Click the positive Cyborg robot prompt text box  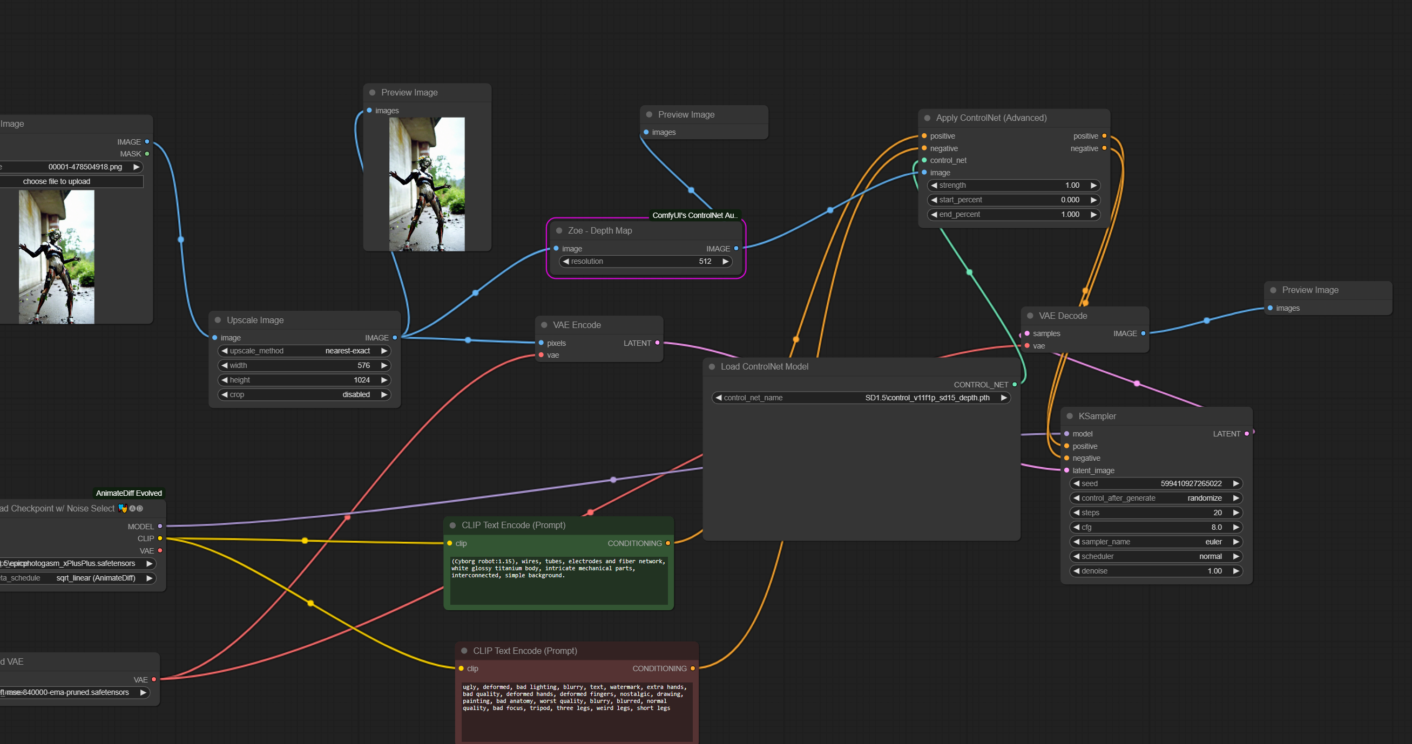point(558,581)
